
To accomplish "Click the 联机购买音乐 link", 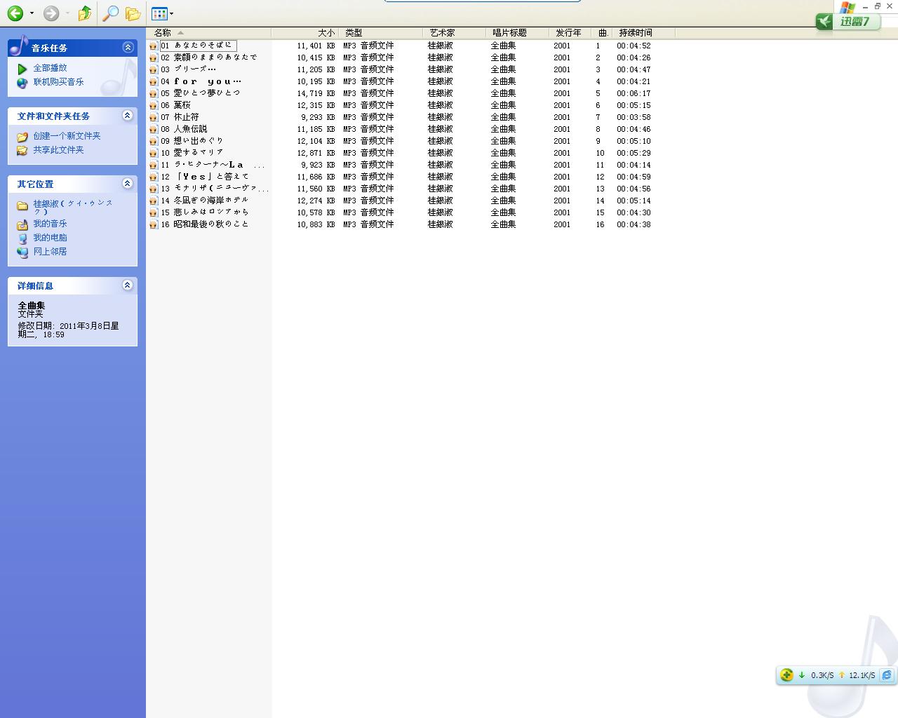I will tap(58, 82).
